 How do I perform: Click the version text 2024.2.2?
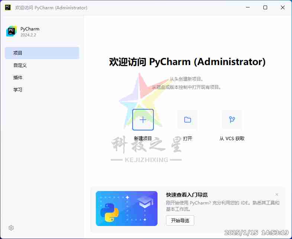pyautogui.click(x=28, y=35)
